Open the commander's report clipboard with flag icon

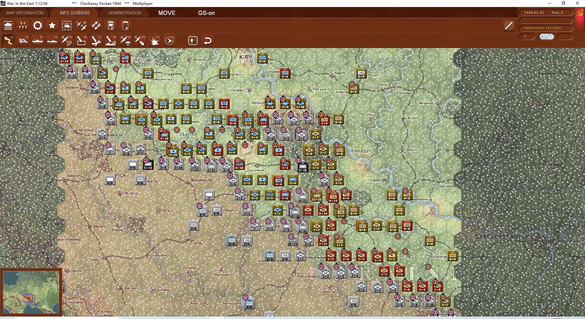click(x=111, y=26)
